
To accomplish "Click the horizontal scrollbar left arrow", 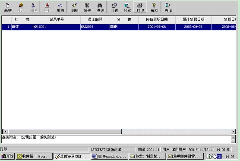I will (x=6, y=132).
